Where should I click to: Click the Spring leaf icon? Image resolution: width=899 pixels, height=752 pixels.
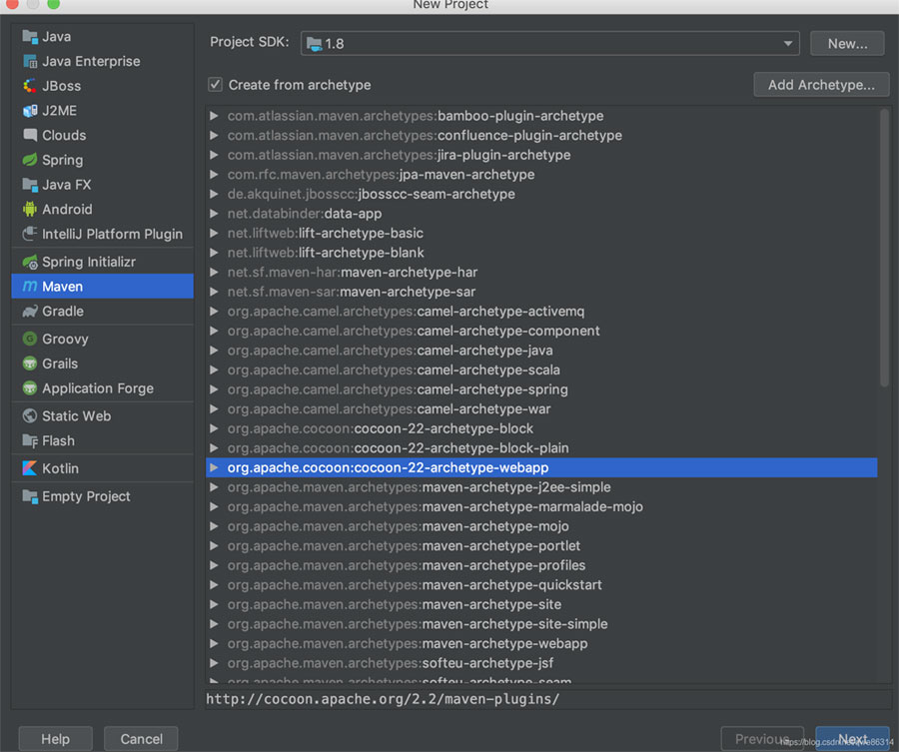pyautogui.click(x=30, y=160)
